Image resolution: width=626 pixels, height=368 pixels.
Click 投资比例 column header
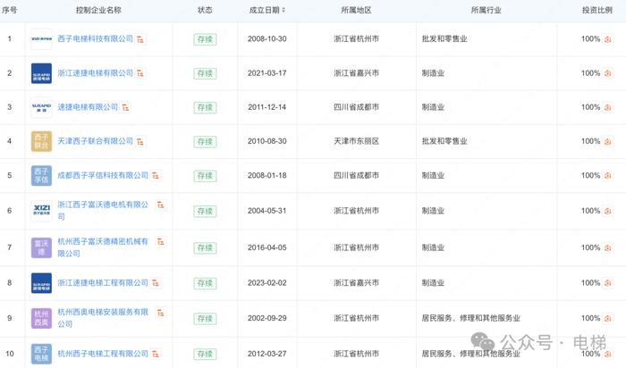coord(596,10)
